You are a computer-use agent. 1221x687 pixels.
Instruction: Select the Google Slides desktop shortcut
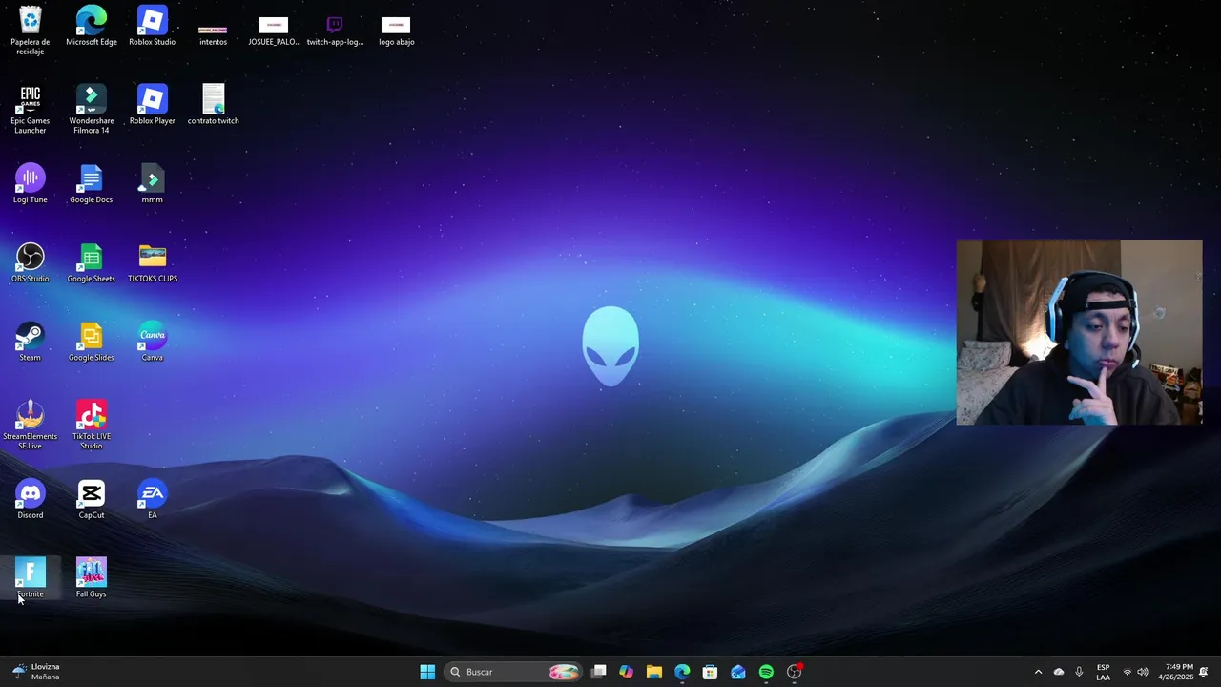tap(92, 343)
